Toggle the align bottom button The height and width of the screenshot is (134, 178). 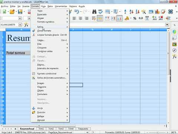point(119,19)
